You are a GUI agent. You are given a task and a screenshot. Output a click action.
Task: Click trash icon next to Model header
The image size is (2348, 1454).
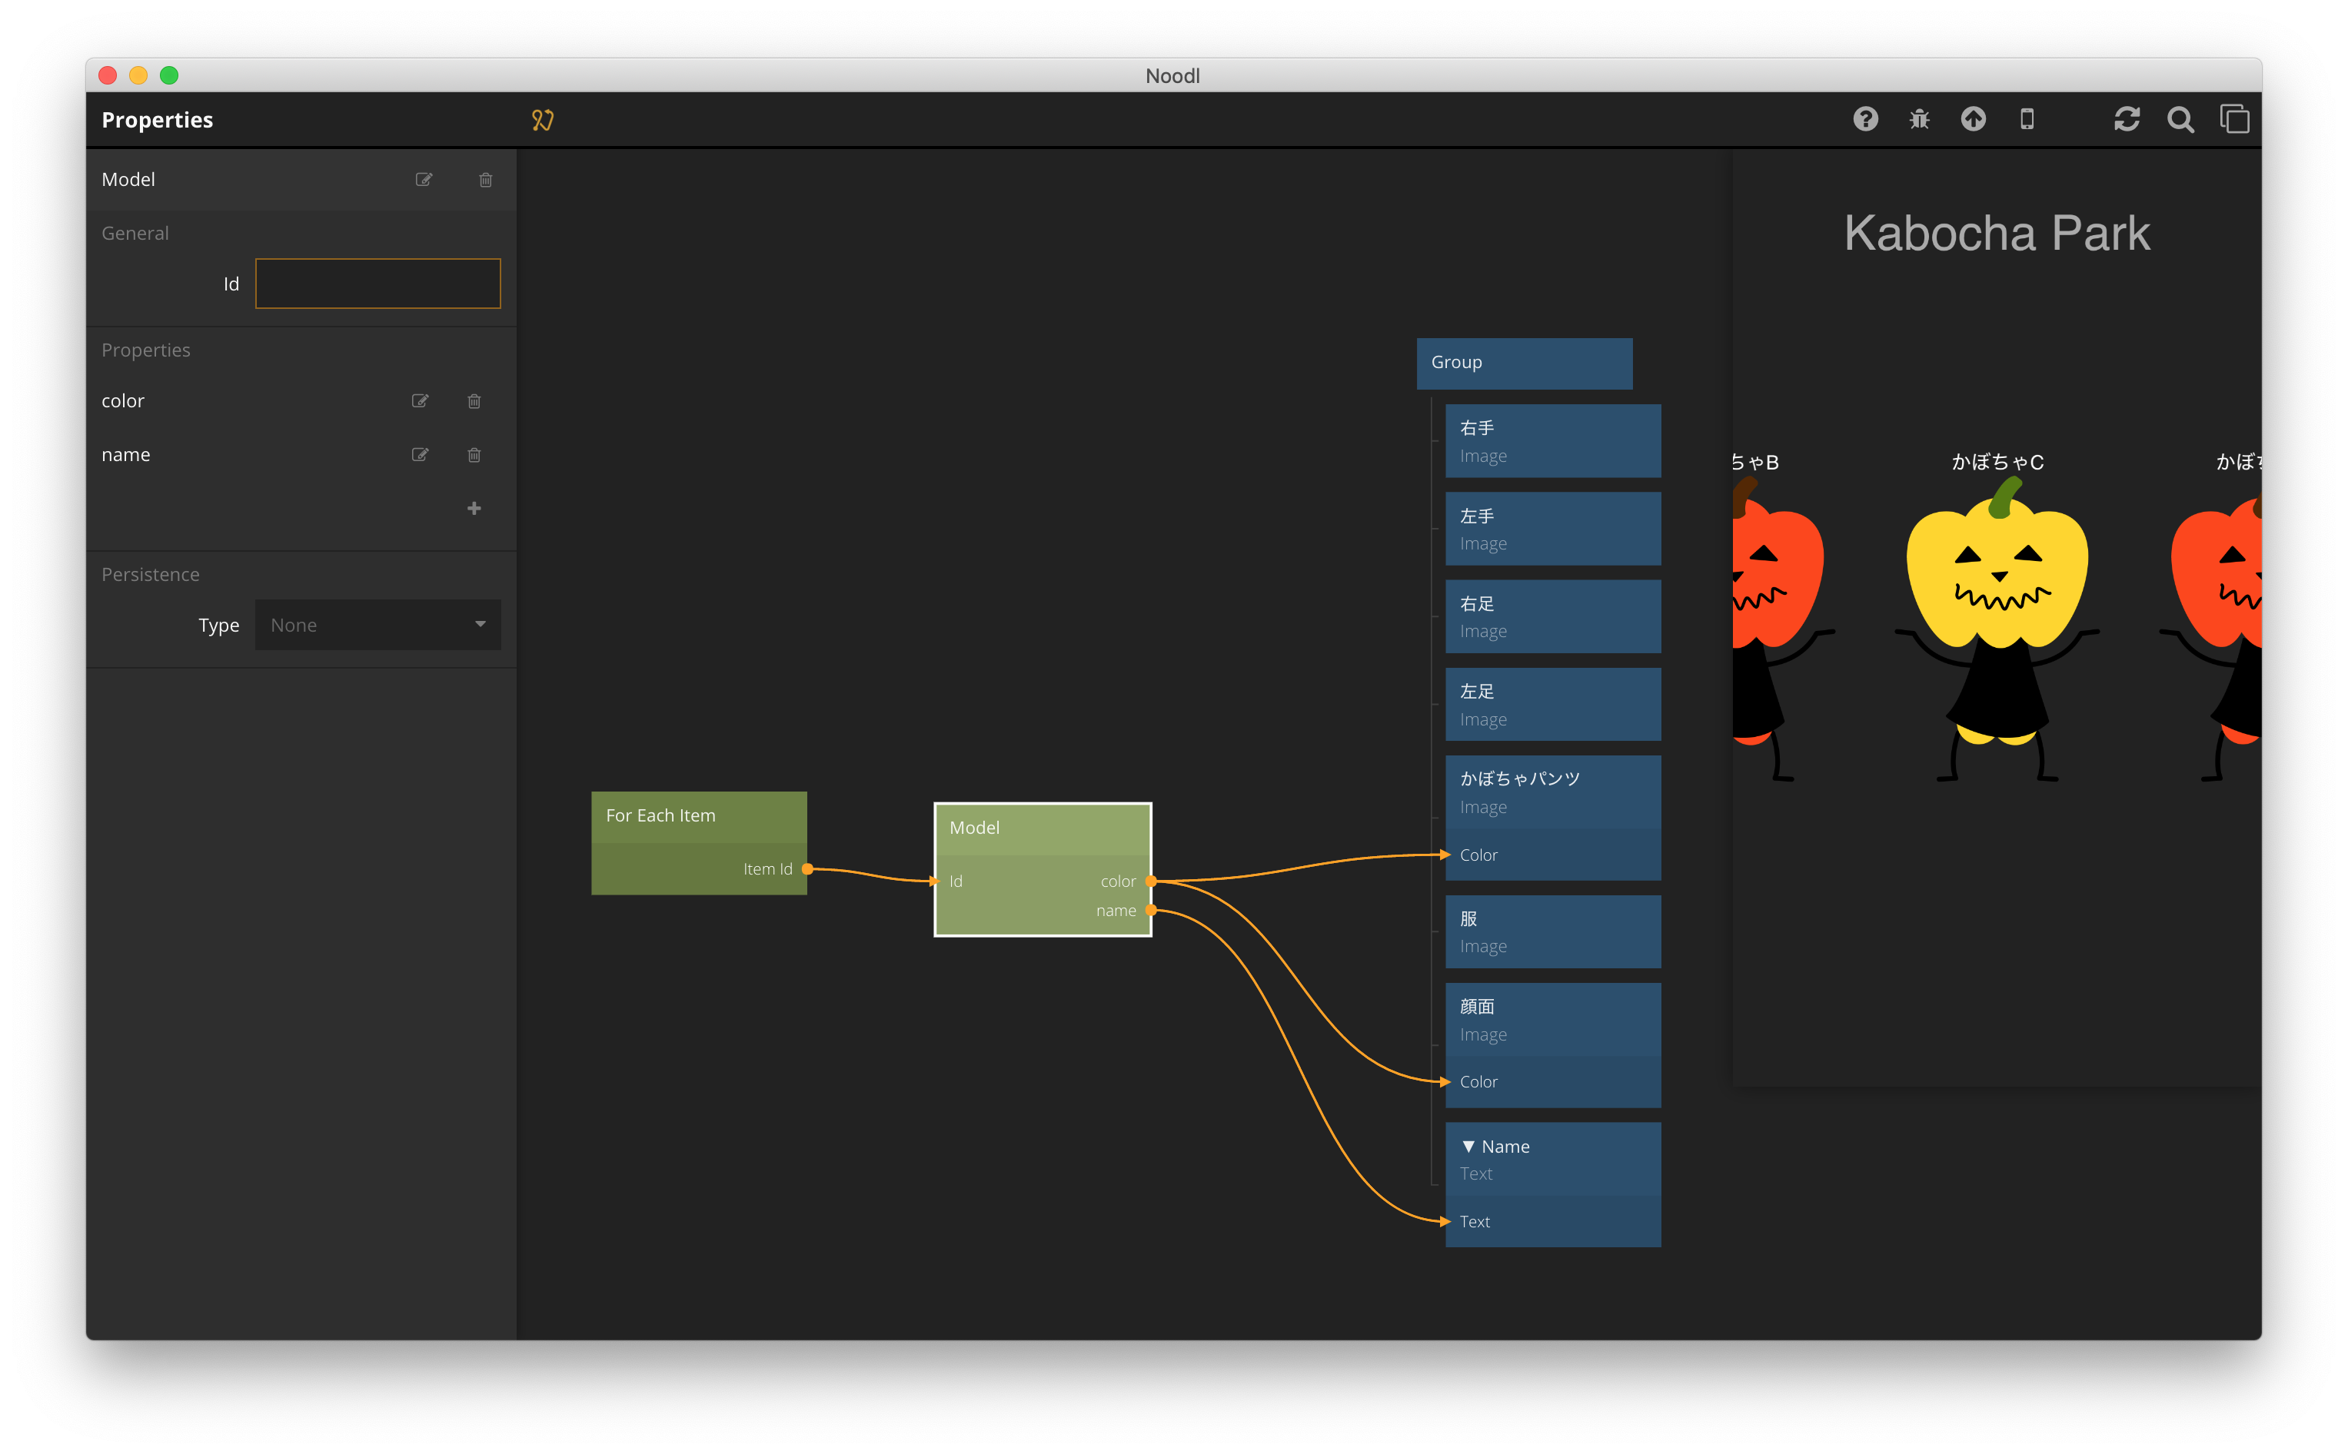tap(486, 180)
